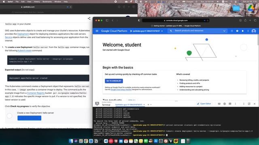Open Safari downloads icon in console window
259x145 pixels.
pyautogui.click(x=240, y=21)
